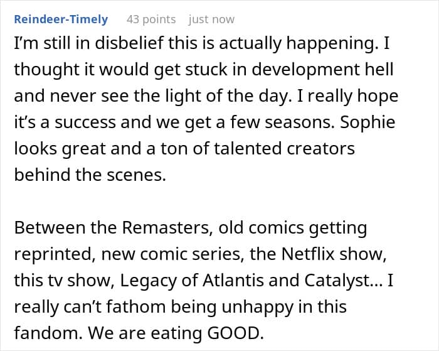Viewport: 439px width, 351px height.
Task: Open the Reindeer-Timely user profile
Action: coord(61,19)
